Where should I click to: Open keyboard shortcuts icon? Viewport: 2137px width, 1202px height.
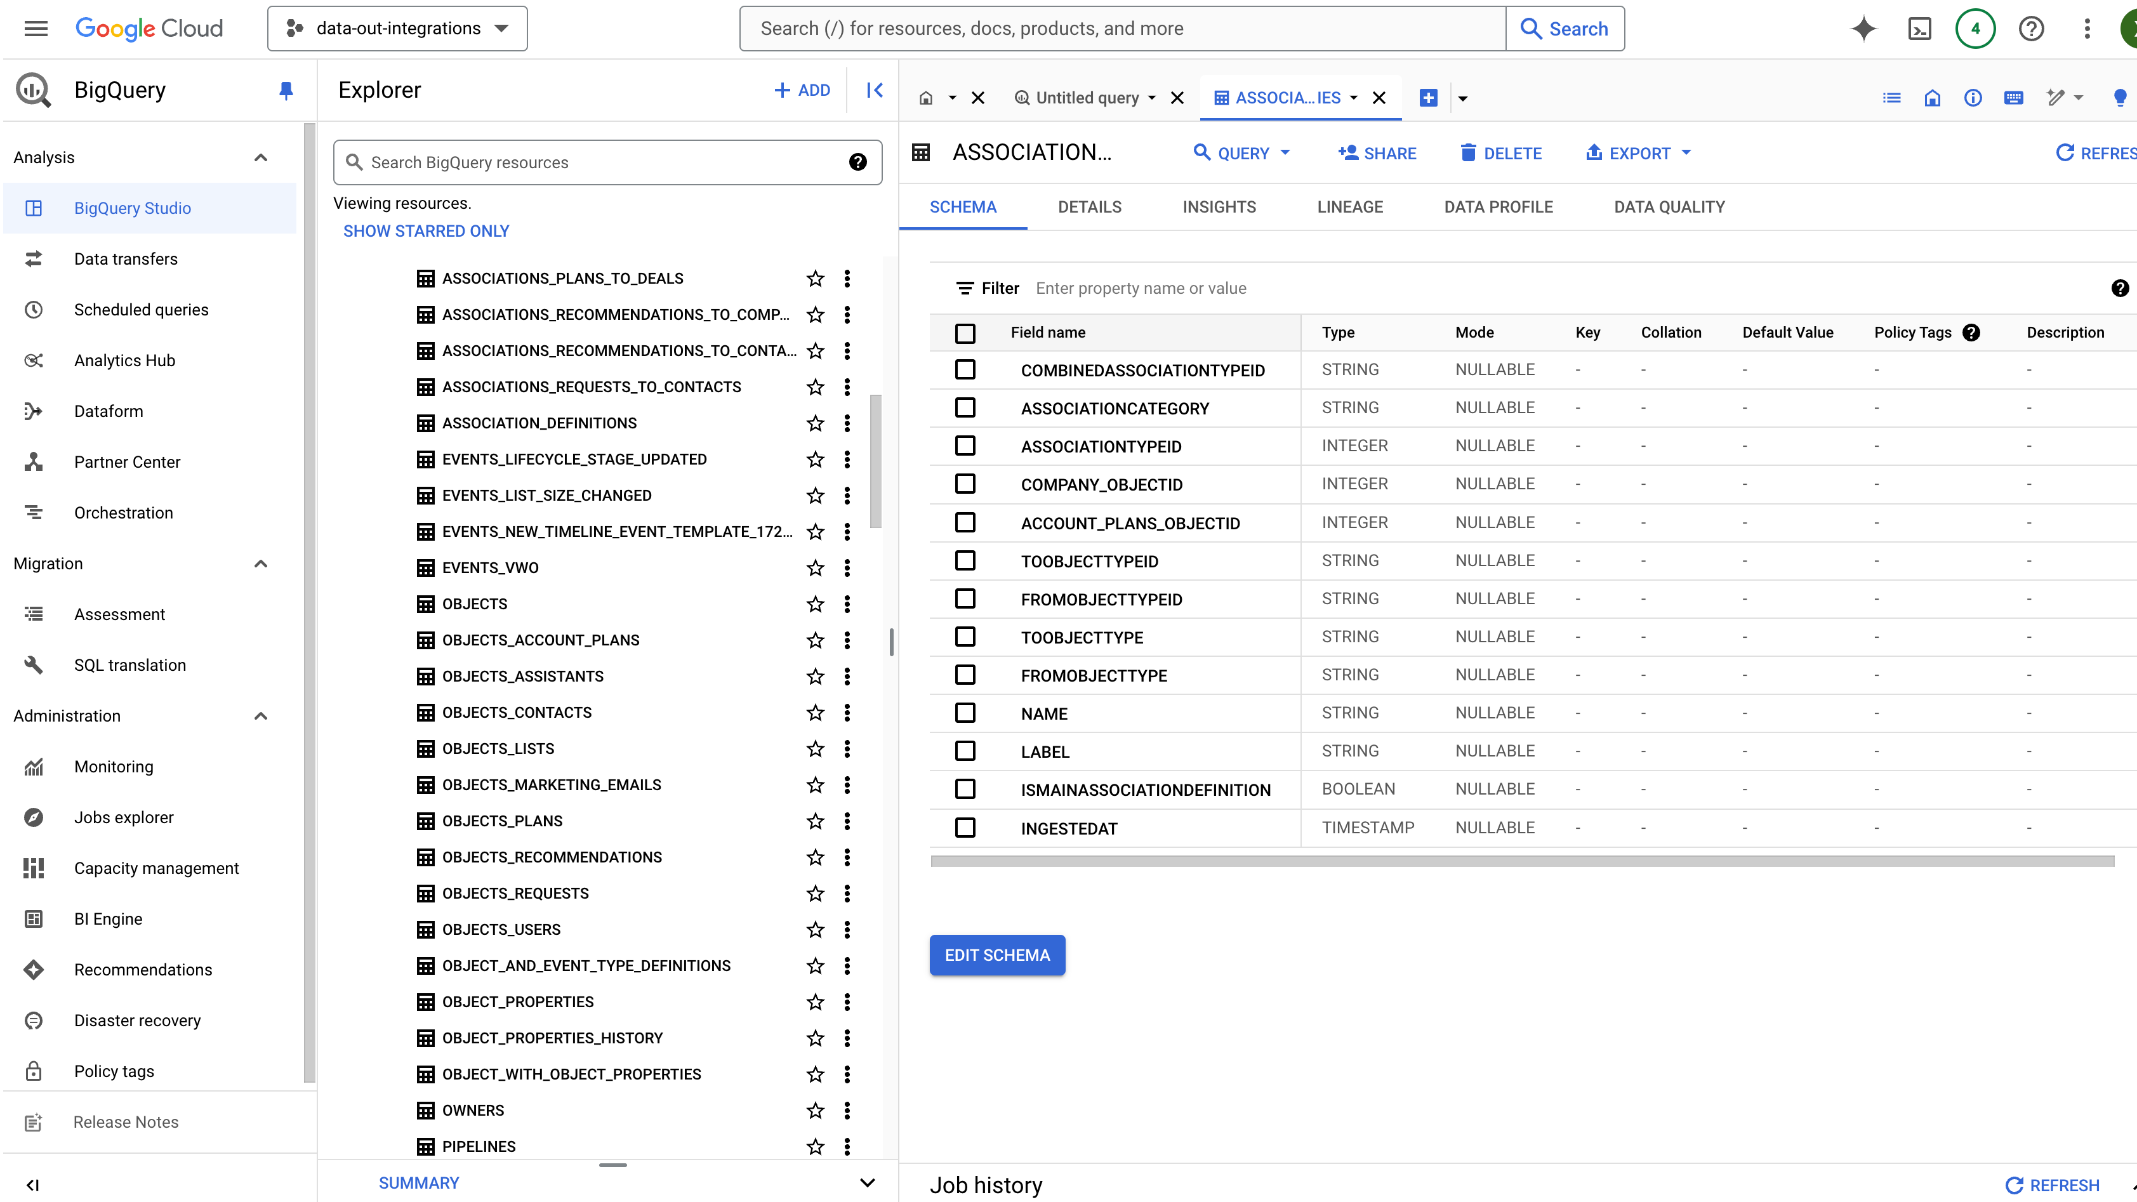click(x=2013, y=98)
